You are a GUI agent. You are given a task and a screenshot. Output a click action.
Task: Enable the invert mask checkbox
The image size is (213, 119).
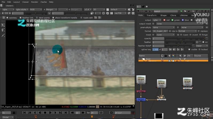click(x=191, y=35)
